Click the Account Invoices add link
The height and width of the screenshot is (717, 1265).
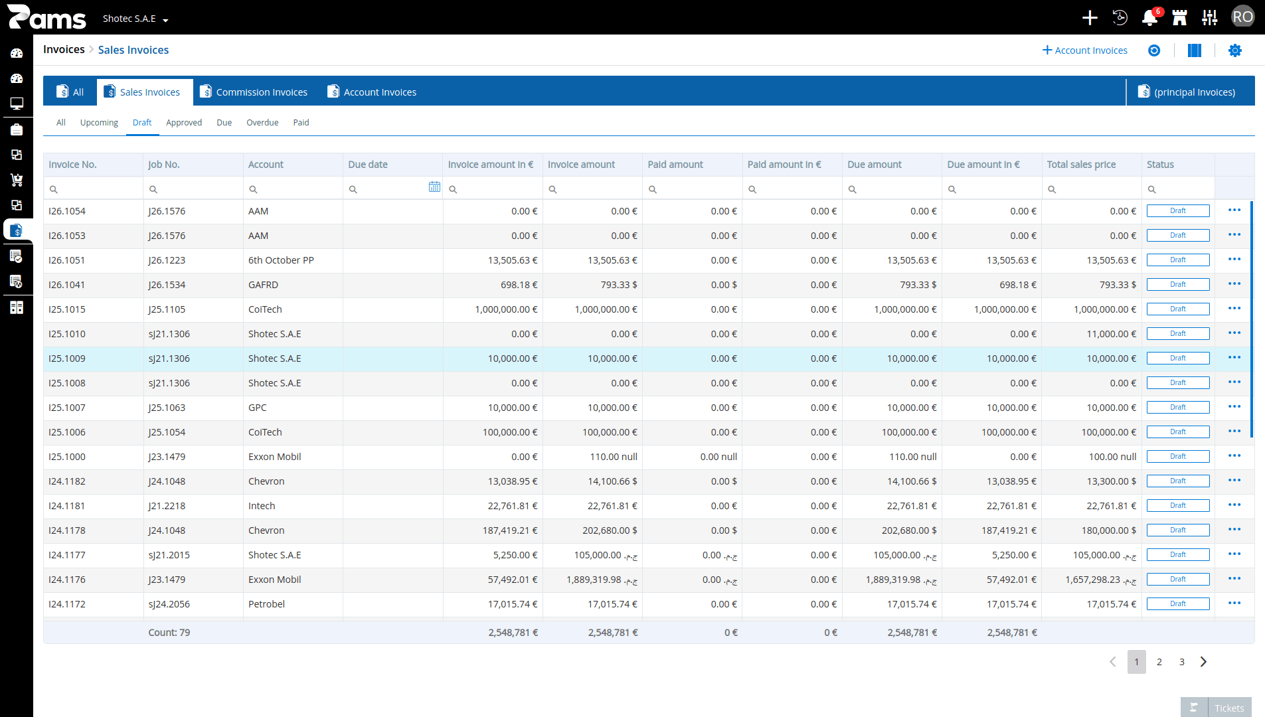tap(1085, 50)
